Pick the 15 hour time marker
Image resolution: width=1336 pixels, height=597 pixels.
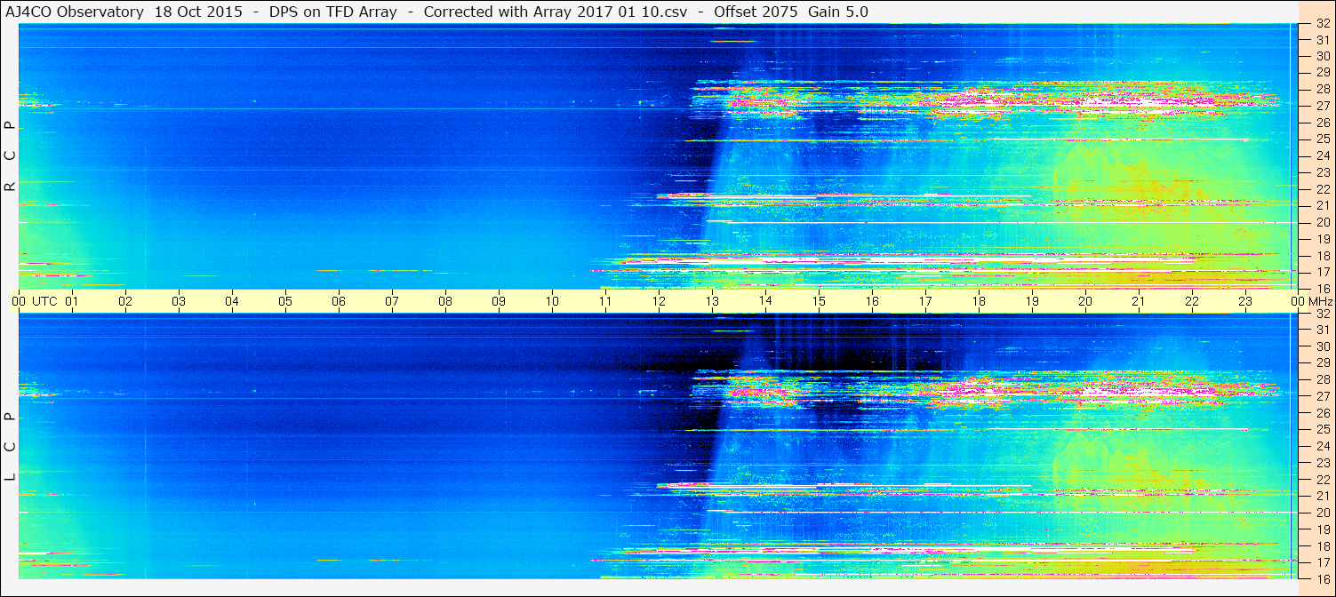tap(819, 301)
